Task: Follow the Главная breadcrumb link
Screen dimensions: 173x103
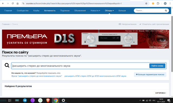Action: [6, 24]
